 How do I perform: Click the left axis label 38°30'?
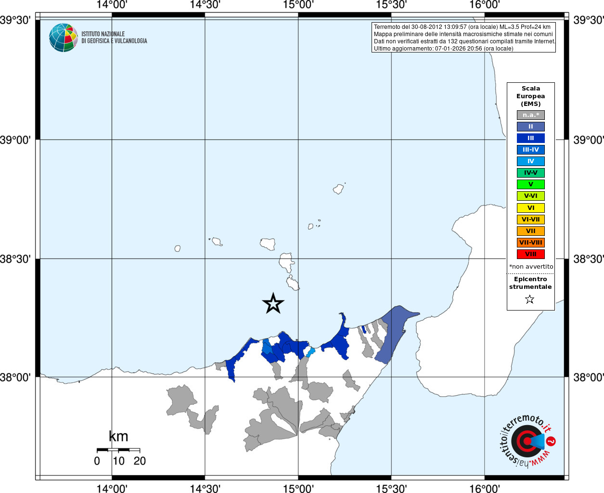click(x=15, y=259)
